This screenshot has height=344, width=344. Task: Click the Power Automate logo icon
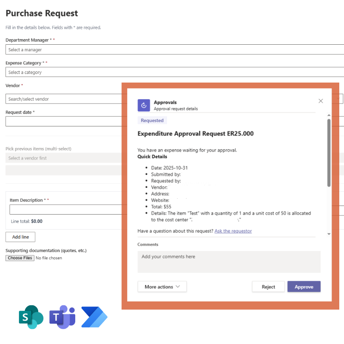(94, 317)
